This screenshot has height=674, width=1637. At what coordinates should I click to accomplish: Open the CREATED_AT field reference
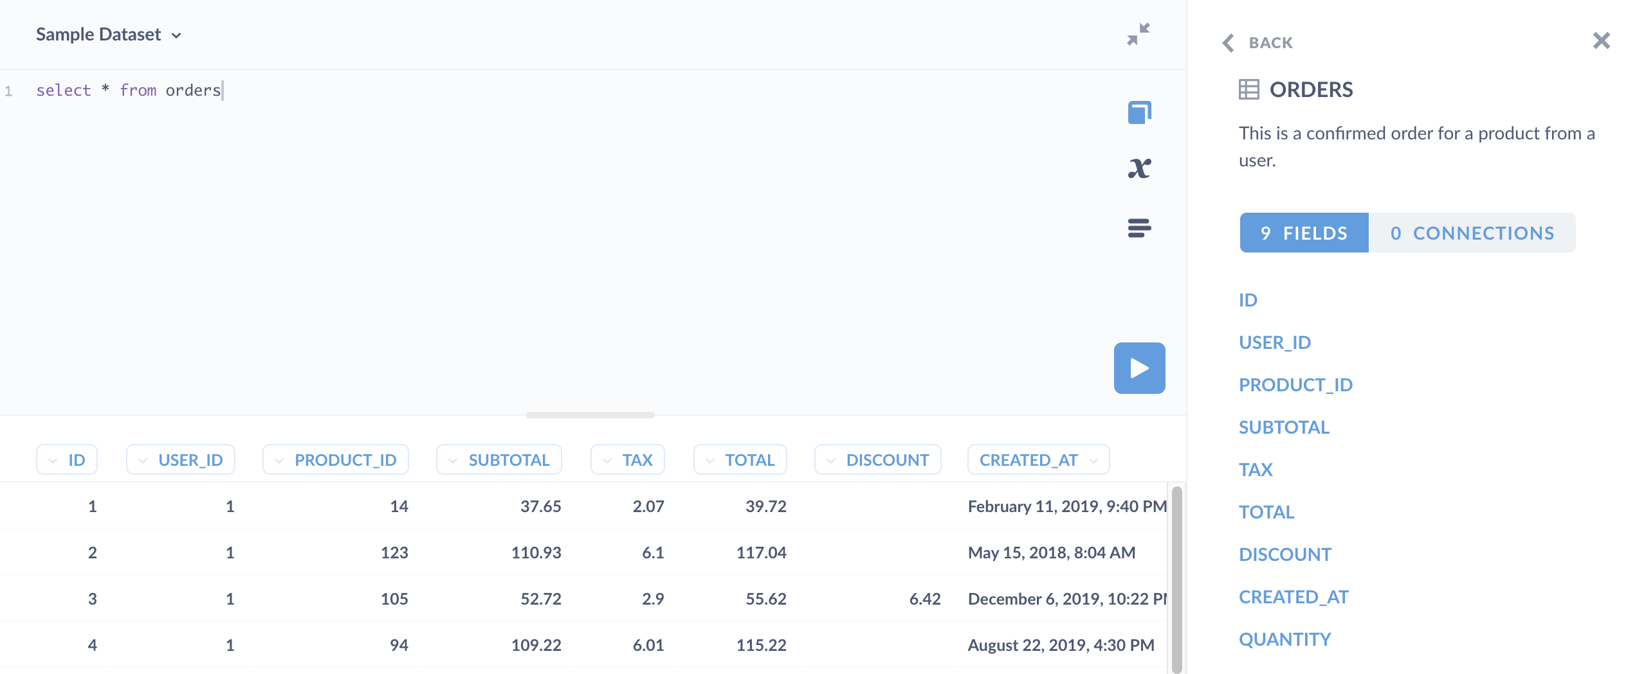click(x=1294, y=597)
